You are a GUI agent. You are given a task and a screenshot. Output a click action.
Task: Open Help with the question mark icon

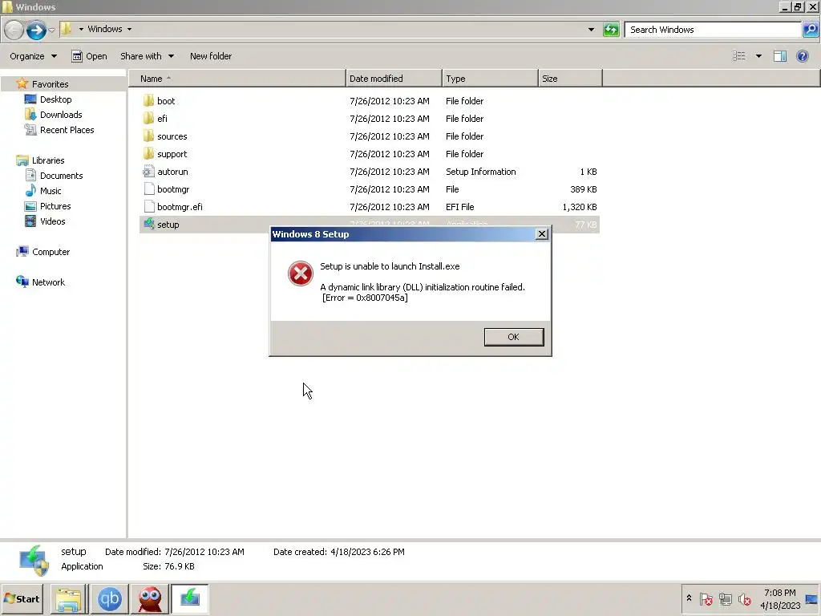[802, 56]
